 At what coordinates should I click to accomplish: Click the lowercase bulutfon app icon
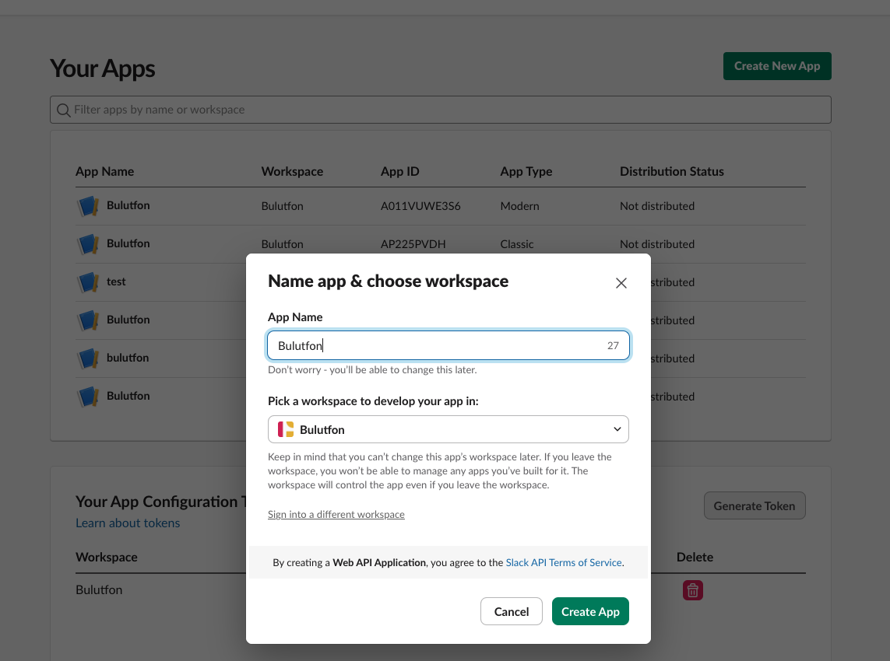click(x=88, y=358)
